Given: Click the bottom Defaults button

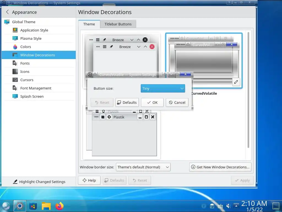Looking at the screenshot, I should 114,180.
